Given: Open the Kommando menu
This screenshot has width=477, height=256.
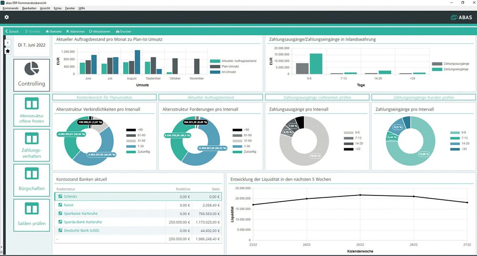Looking at the screenshot, I should pyautogui.click(x=10, y=8).
